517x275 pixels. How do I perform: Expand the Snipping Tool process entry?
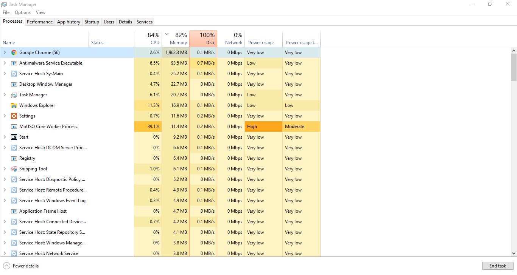click(x=5, y=169)
